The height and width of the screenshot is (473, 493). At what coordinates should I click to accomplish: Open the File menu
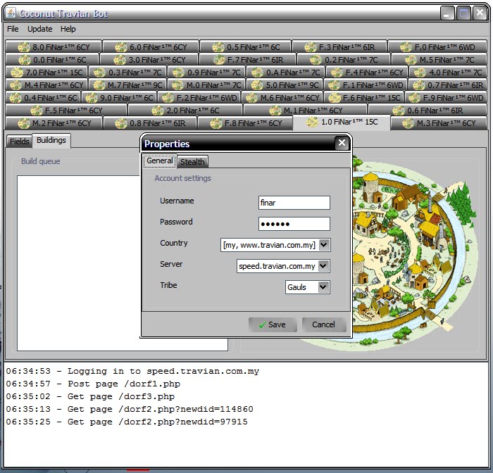pos(13,29)
